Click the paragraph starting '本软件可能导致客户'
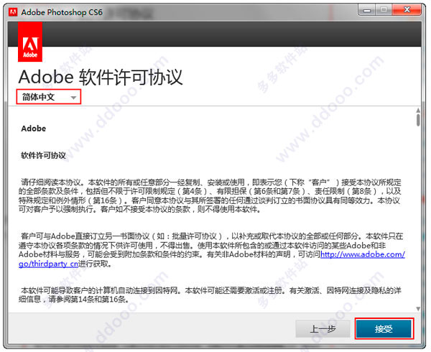431x352 pixels. (210, 295)
